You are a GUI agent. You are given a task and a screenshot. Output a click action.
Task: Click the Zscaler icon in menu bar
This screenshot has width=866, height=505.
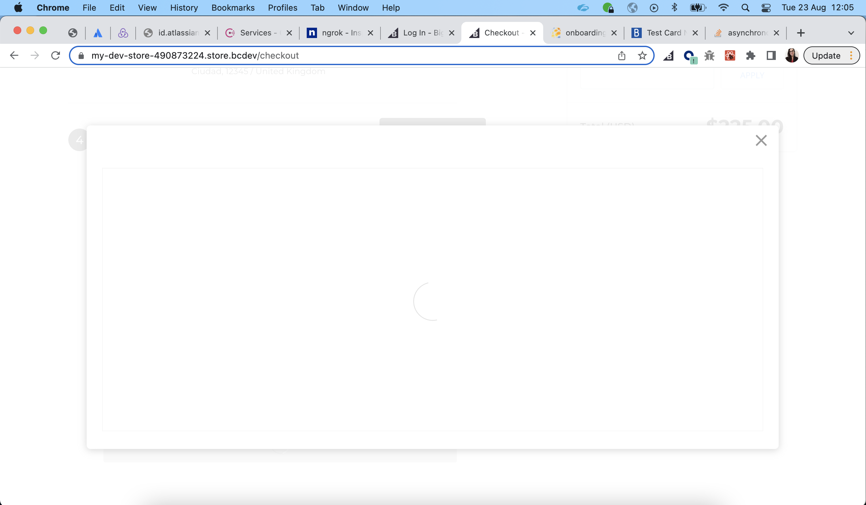[x=583, y=7]
